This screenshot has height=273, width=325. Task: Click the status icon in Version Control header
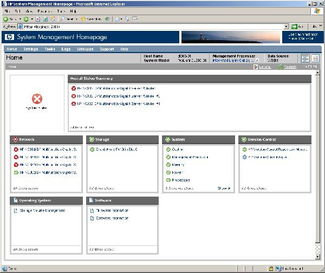[244, 140]
